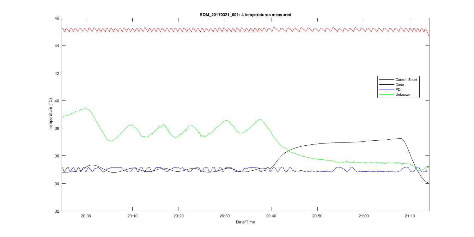Click the plot title SQM_20170321_001

coord(245,15)
